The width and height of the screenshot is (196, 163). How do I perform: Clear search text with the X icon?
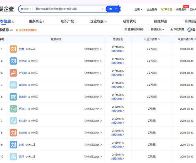point(103,9)
